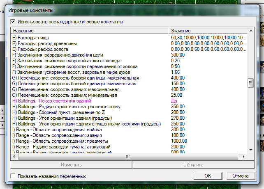Click the disabled Изменить button
The height and width of the screenshot is (189, 264).
(x=71, y=165)
